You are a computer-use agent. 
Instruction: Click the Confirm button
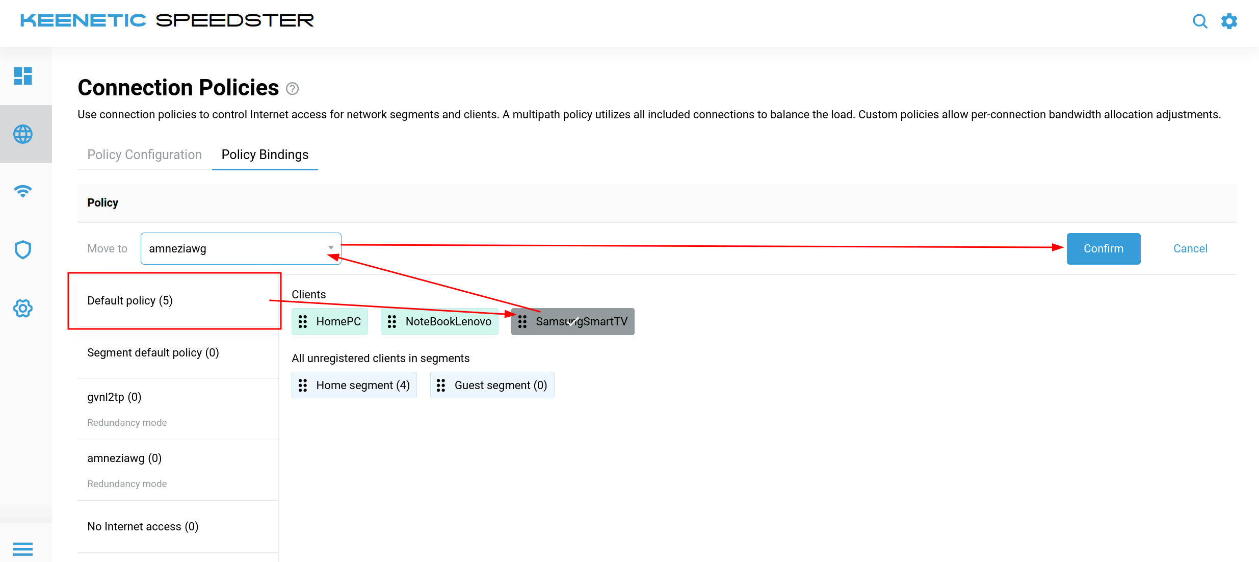1103,248
